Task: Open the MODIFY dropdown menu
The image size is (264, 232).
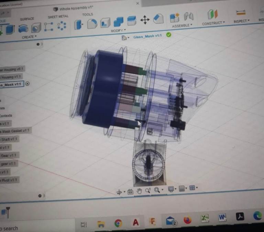Action: coord(118,31)
